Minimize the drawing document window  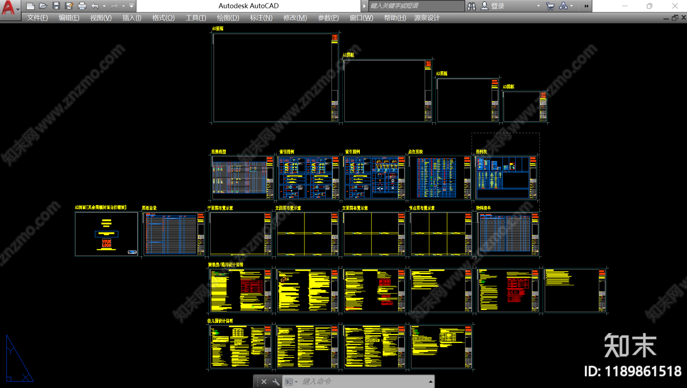point(666,18)
